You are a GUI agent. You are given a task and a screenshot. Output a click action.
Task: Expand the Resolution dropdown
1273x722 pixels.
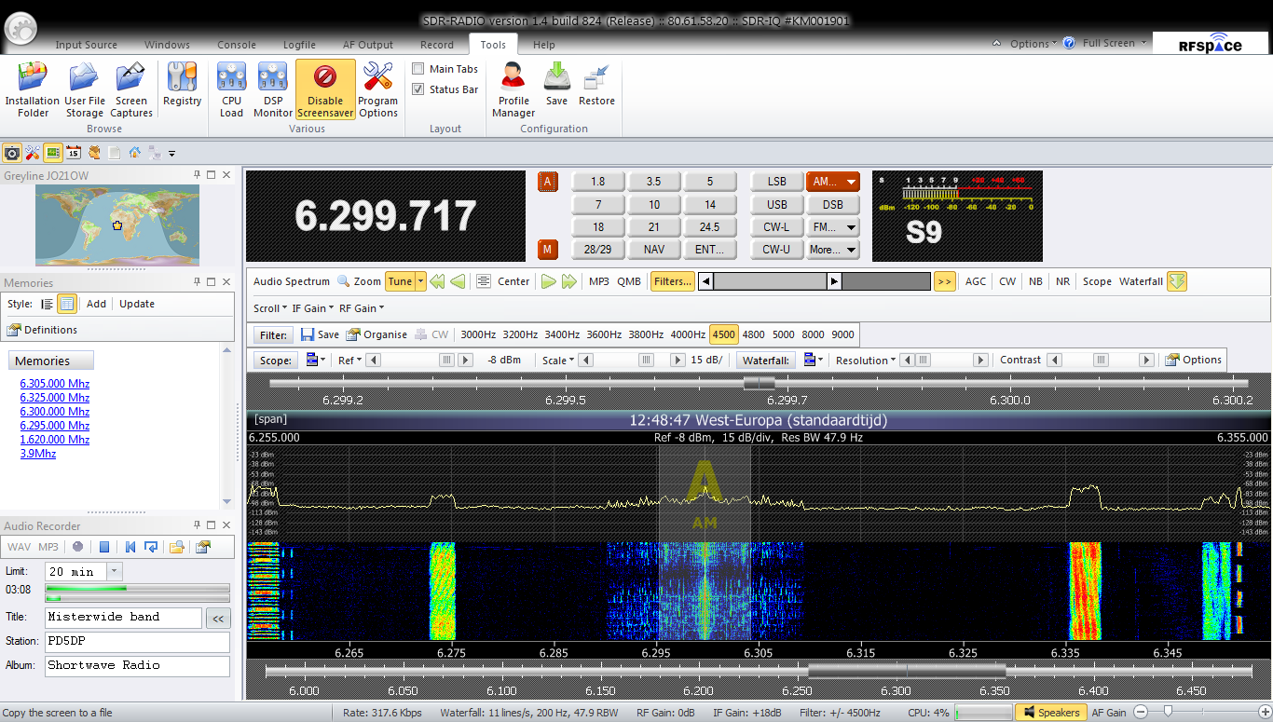click(866, 361)
